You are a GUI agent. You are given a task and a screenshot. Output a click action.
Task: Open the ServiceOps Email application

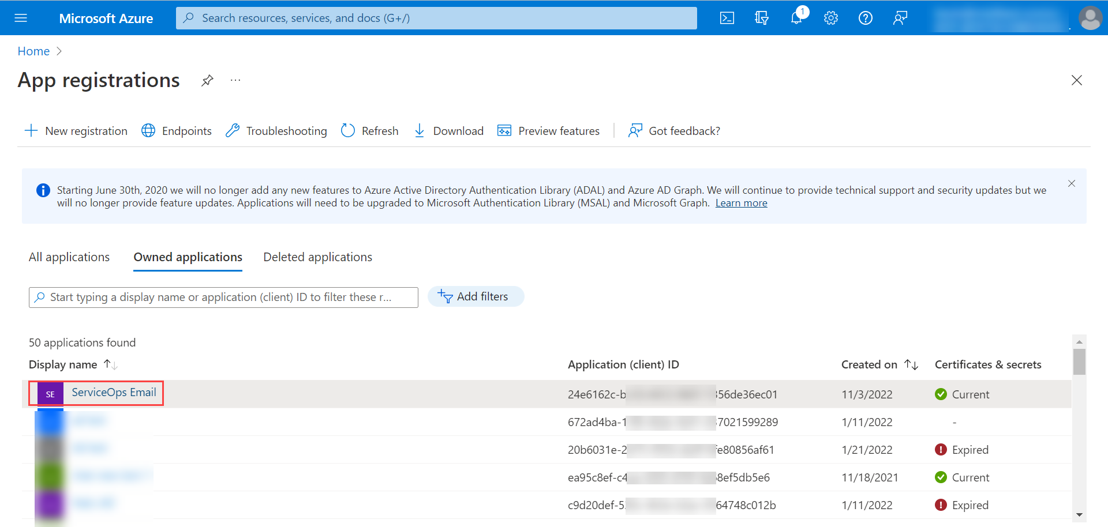point(114,393)
